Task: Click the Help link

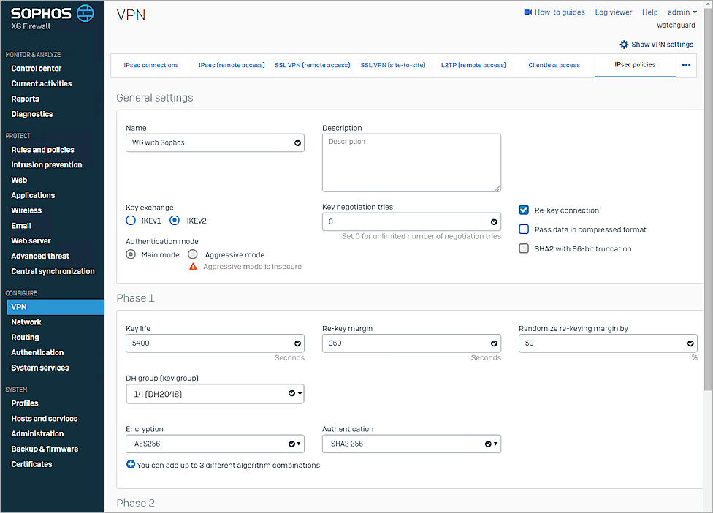Action: click(649, 12)
